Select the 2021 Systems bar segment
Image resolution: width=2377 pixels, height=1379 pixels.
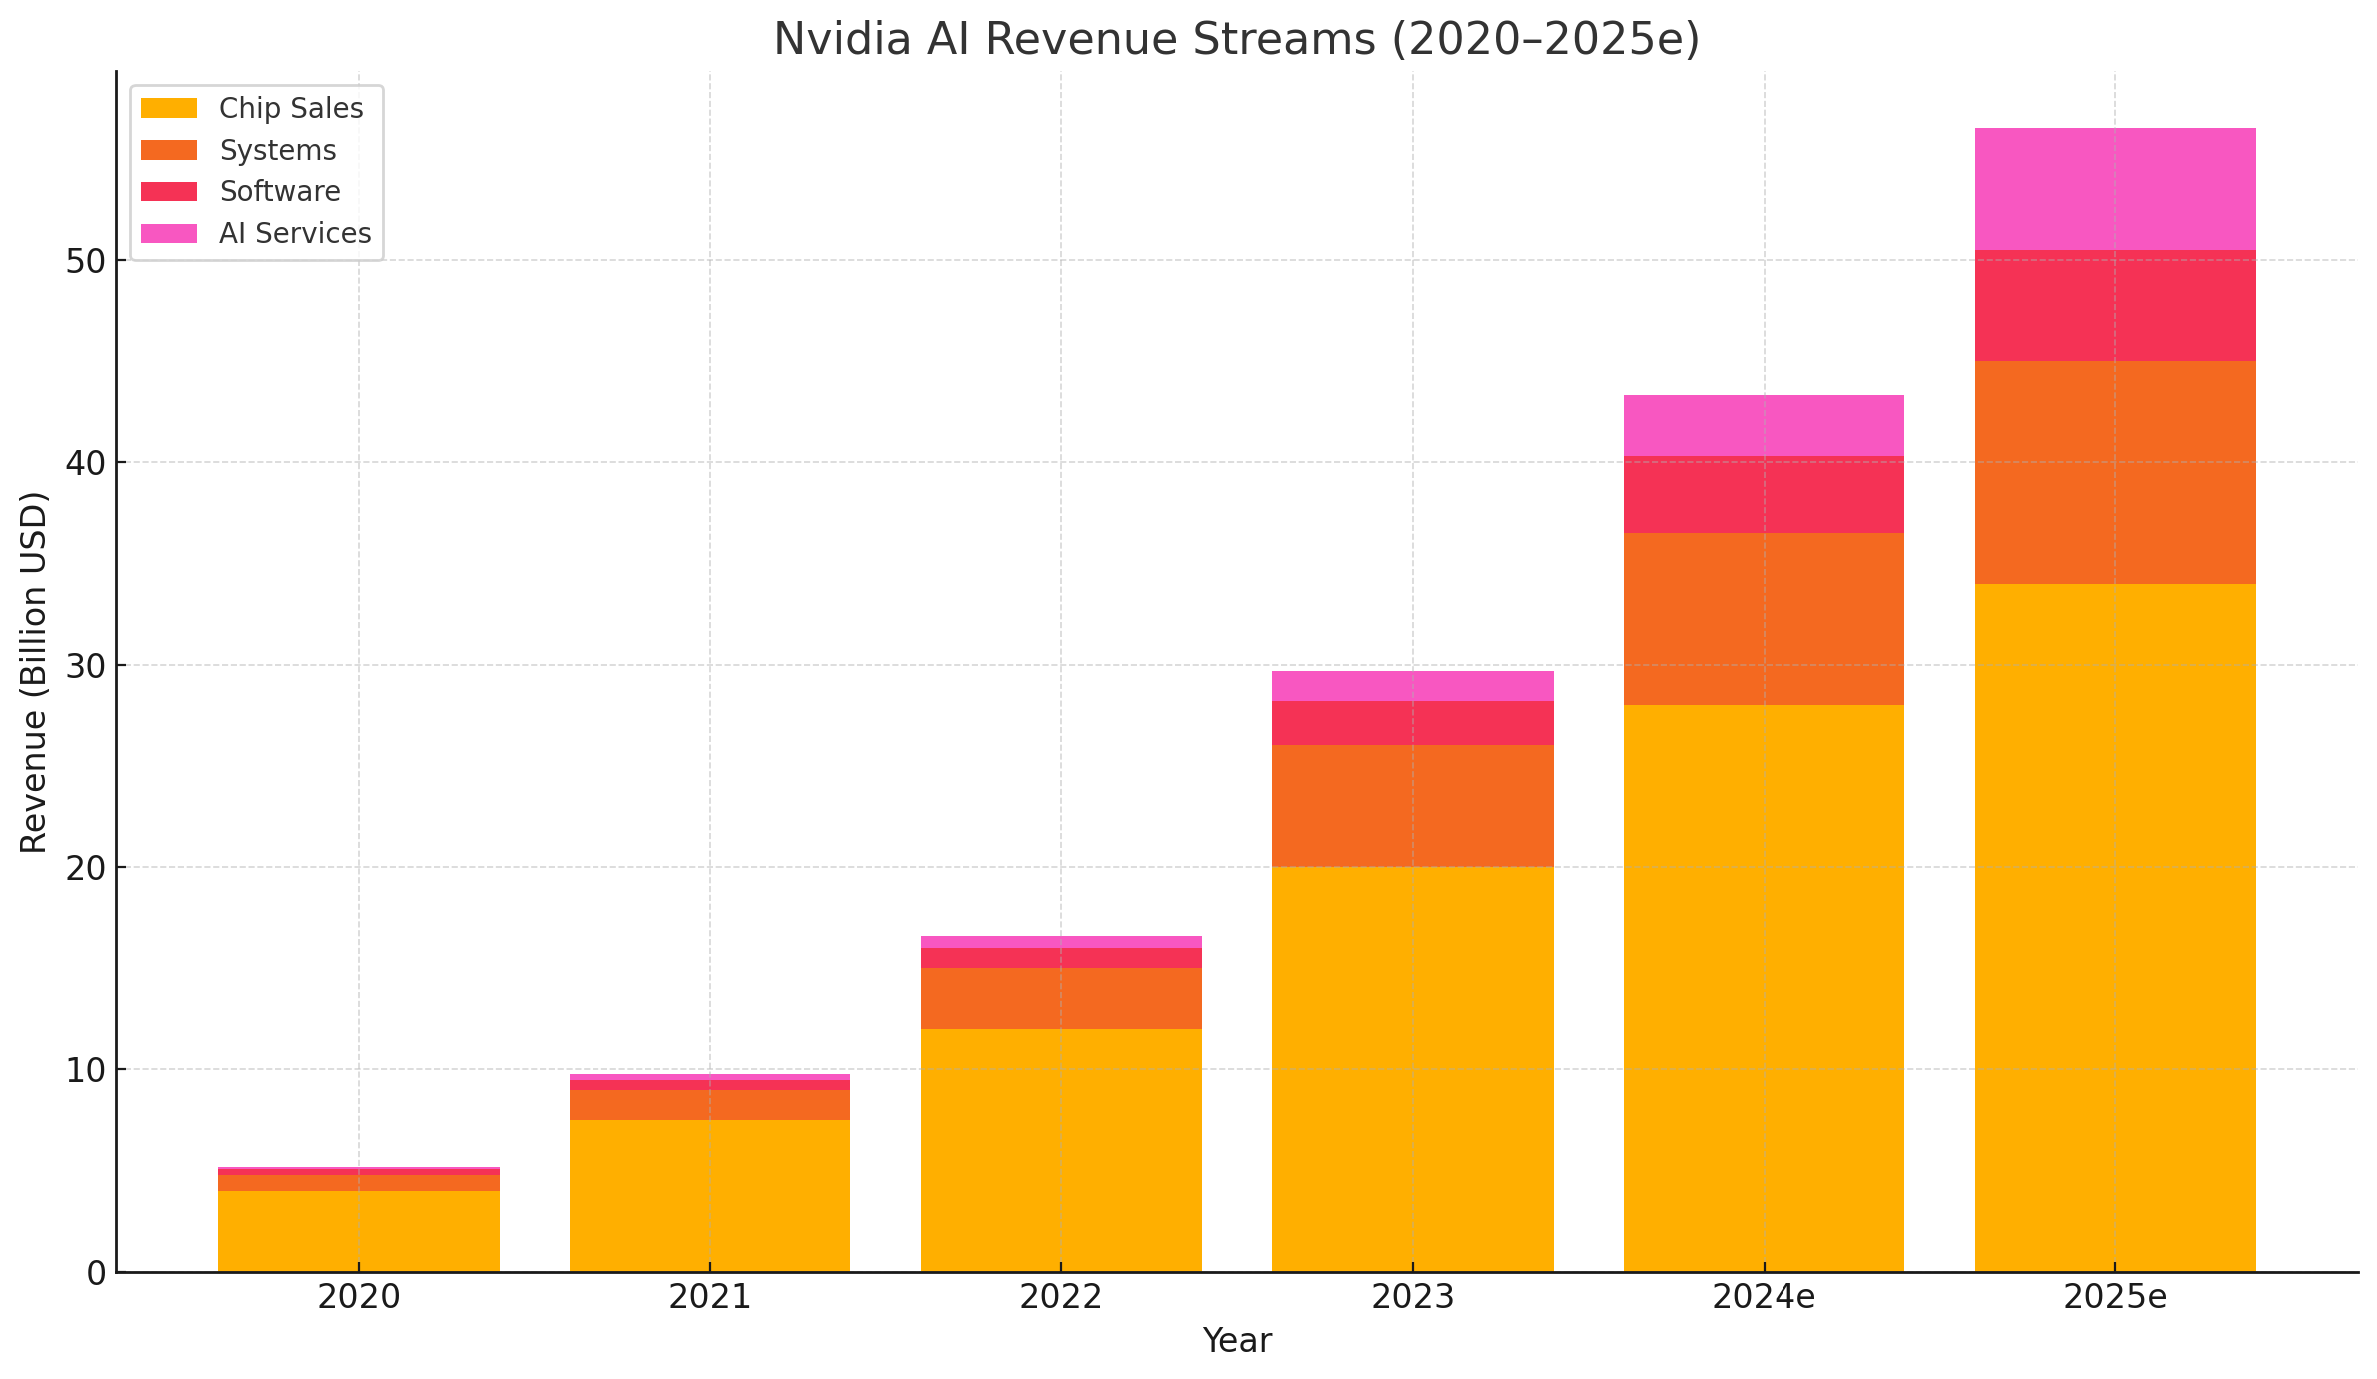click(x=710, y=1105)
